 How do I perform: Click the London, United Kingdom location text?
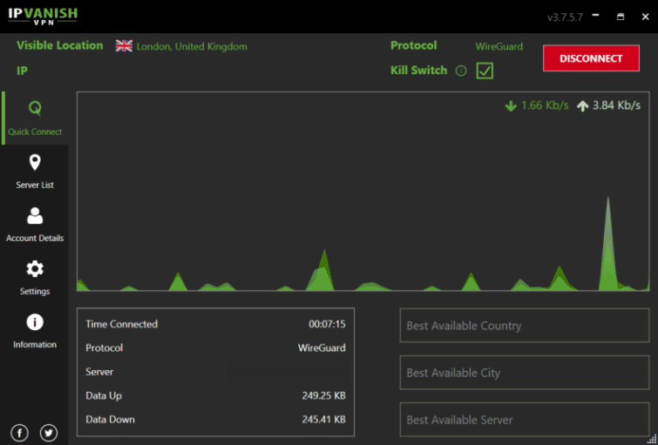(192, 46)
